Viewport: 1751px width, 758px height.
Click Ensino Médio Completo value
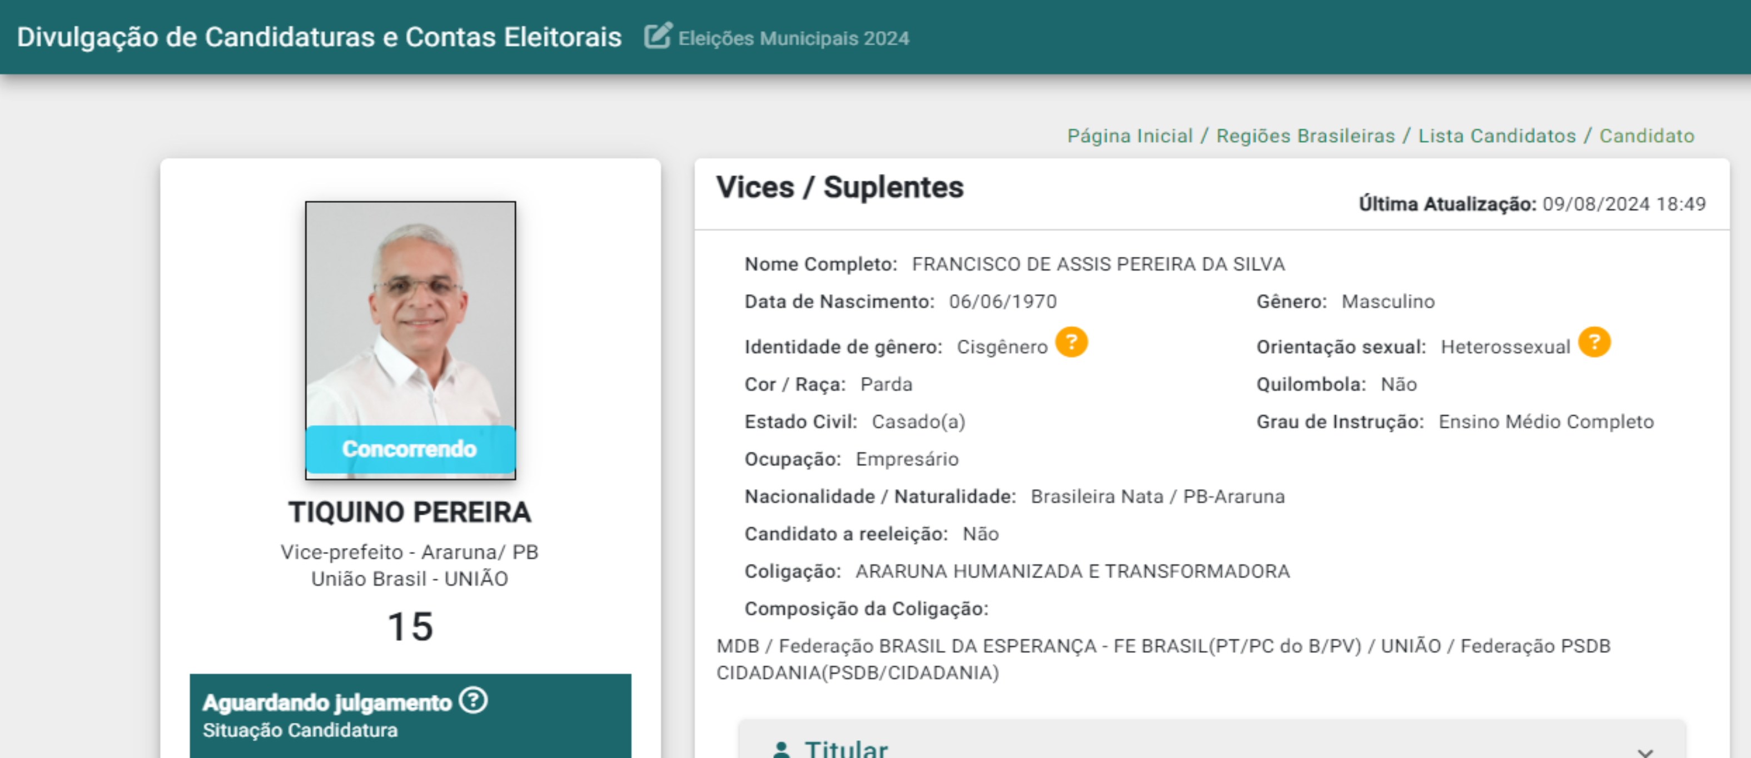1546,421
